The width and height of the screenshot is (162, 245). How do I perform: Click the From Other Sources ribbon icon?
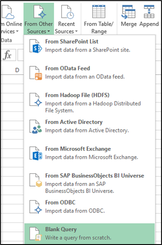click(x=40, y=12)
